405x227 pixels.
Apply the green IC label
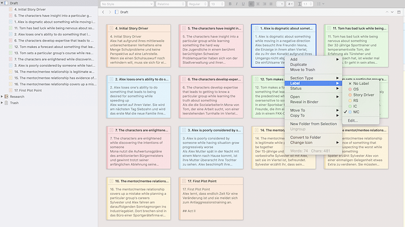360,106
